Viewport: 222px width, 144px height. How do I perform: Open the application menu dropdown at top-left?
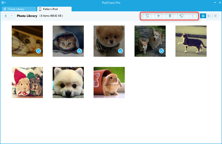(4, 3)
